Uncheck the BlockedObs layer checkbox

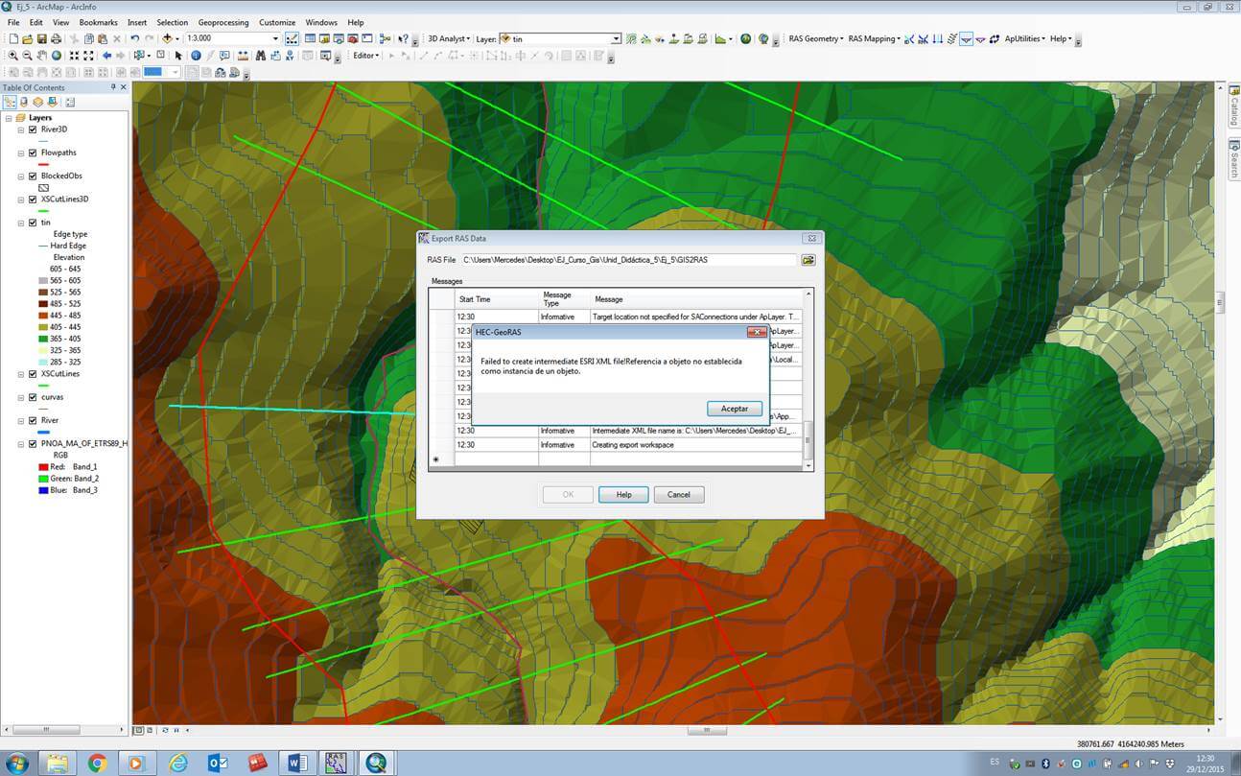(x=33, y=176)
